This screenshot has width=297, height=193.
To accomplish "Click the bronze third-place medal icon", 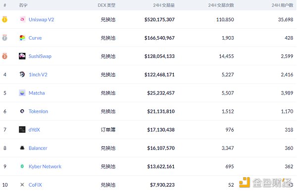I will (4, 56).
